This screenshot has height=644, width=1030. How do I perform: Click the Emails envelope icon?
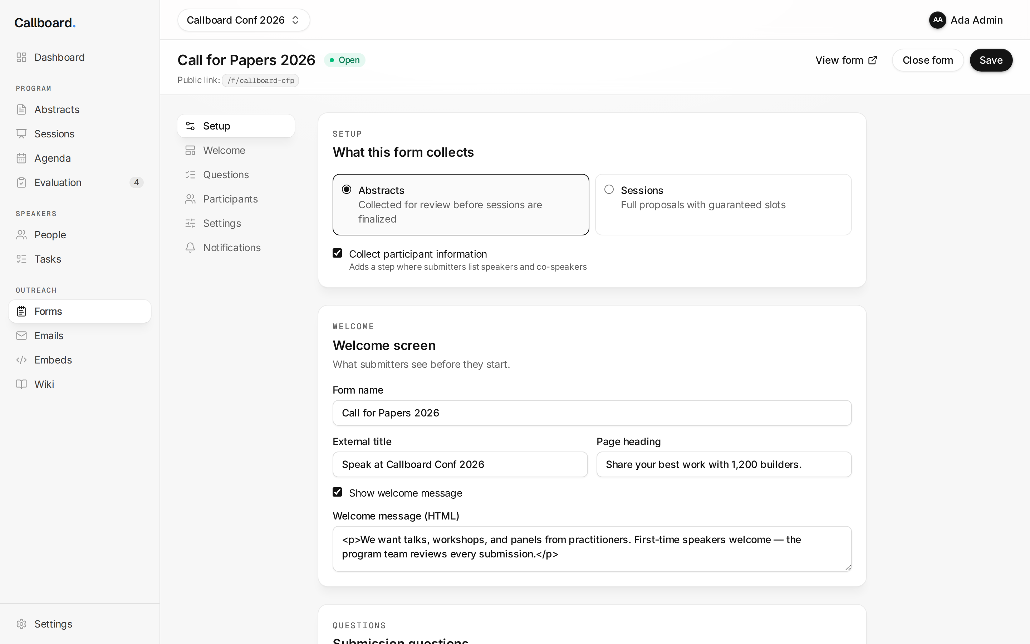[21, 336]
